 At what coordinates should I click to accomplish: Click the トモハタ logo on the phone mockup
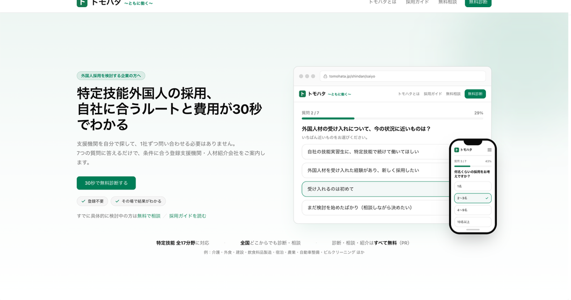tap(463, 150)
